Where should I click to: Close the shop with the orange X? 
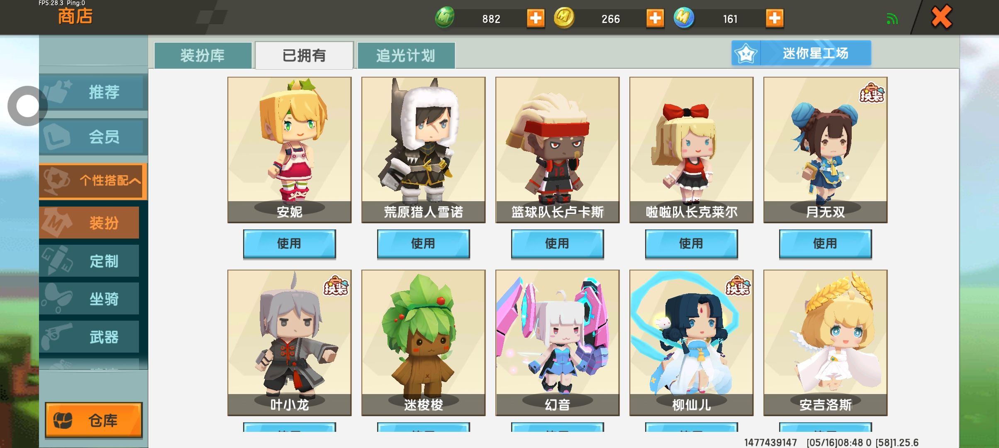pos(941,17)
